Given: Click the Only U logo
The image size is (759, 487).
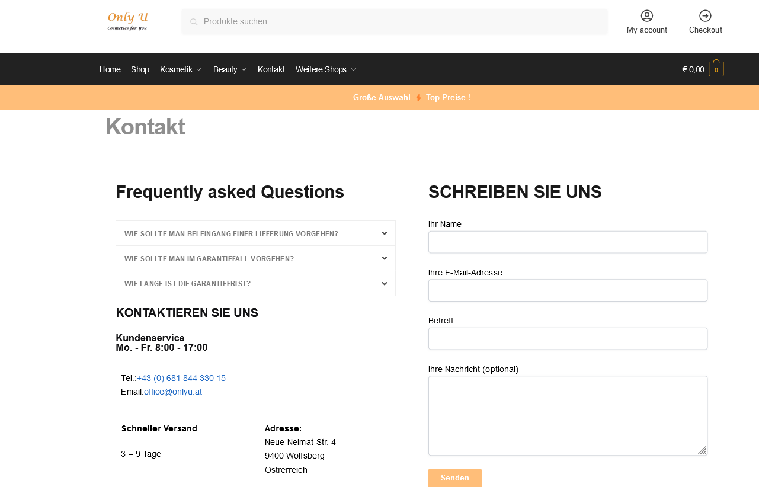Looking at the screenshot, I should (127, 21).
